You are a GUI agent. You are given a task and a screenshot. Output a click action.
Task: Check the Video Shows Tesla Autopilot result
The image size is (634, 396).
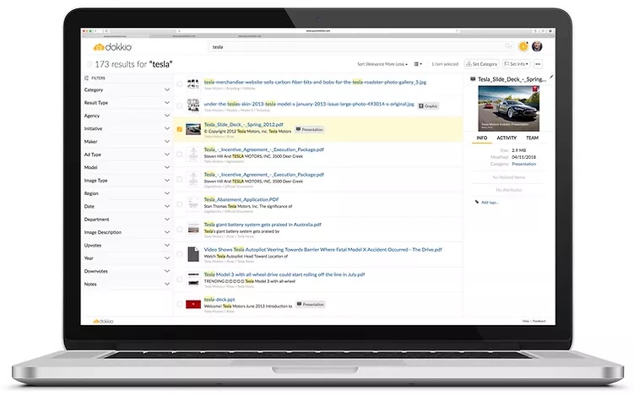(180, 254)
